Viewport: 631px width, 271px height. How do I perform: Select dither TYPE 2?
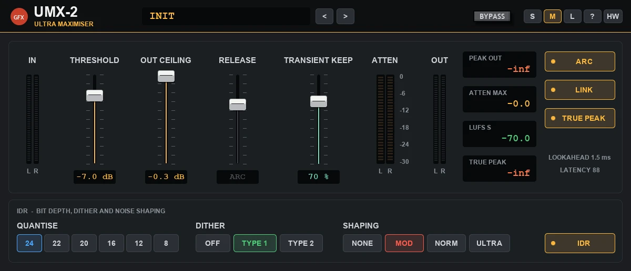[x=301, y=243]
